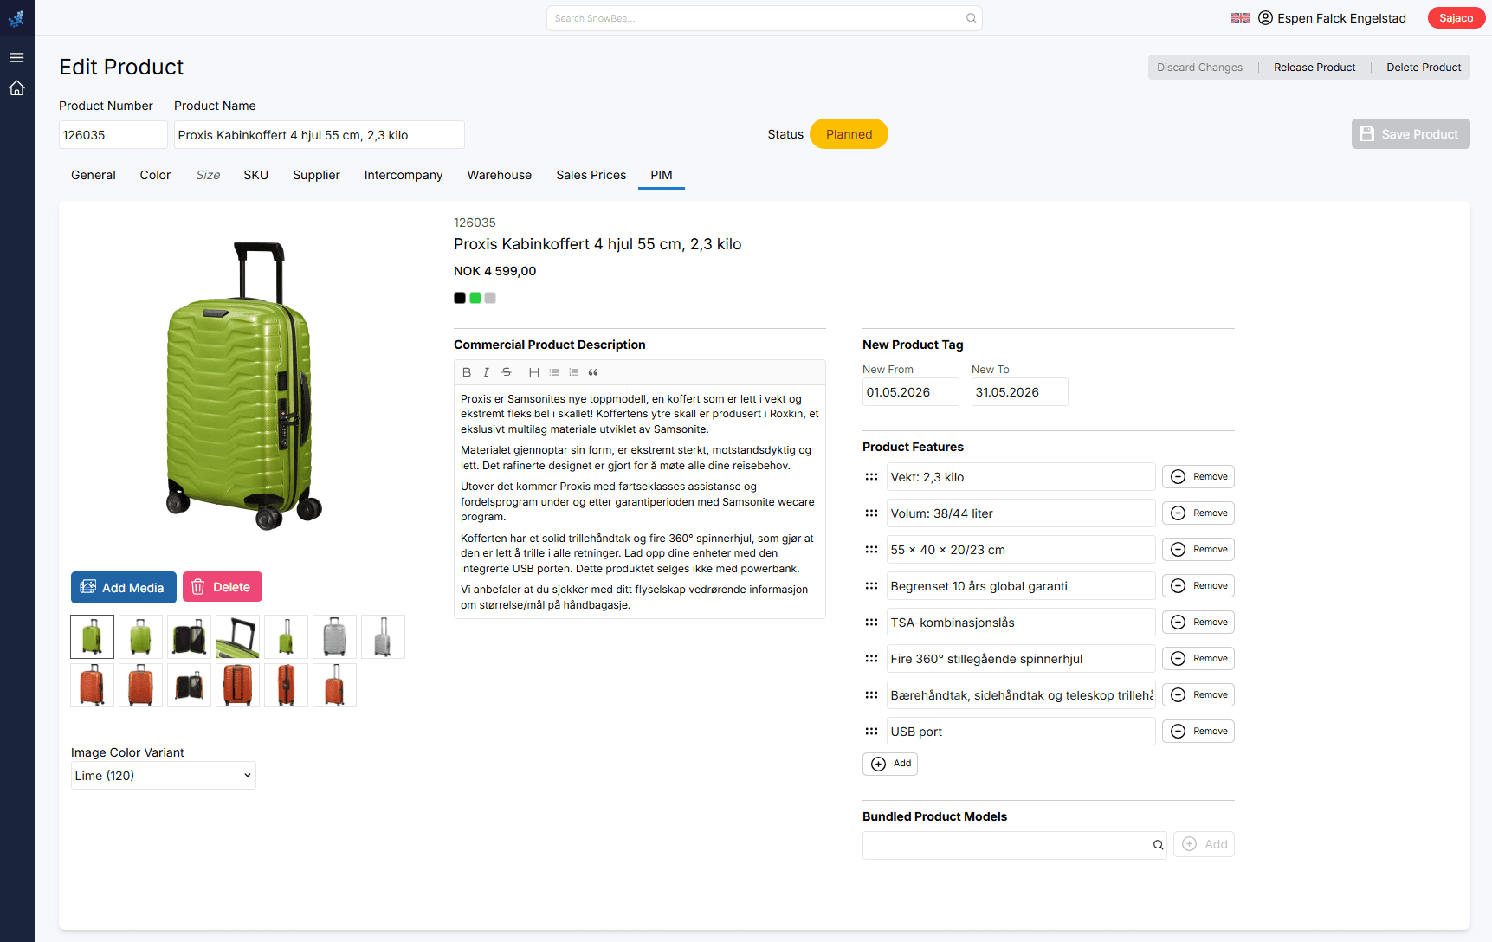Screen dimensions: 1492x942
Task: Click into the 'USB port' feature field
Action: [x=1021, y=732]
